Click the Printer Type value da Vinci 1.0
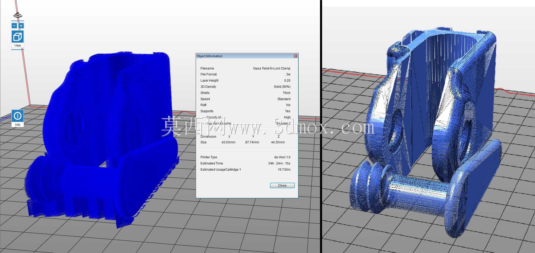This screenshot has height=253, width=535. (282, 157)
